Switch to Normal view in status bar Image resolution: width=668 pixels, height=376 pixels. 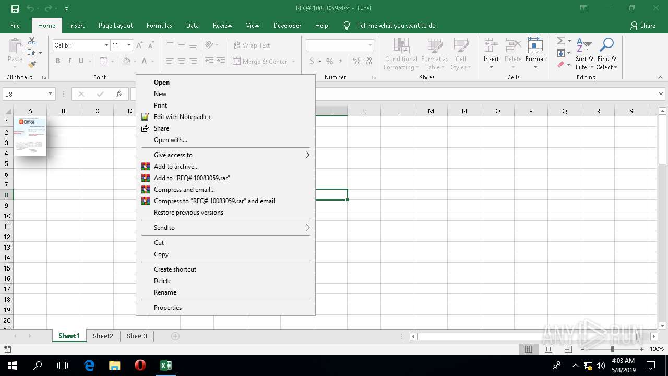pos(528,349)
